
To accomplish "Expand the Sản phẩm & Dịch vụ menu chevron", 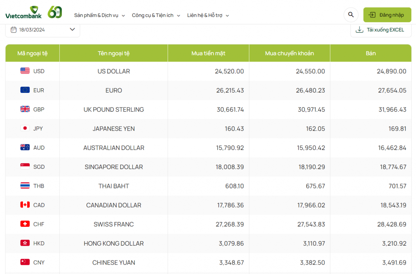I will click(x=123, y=16).
